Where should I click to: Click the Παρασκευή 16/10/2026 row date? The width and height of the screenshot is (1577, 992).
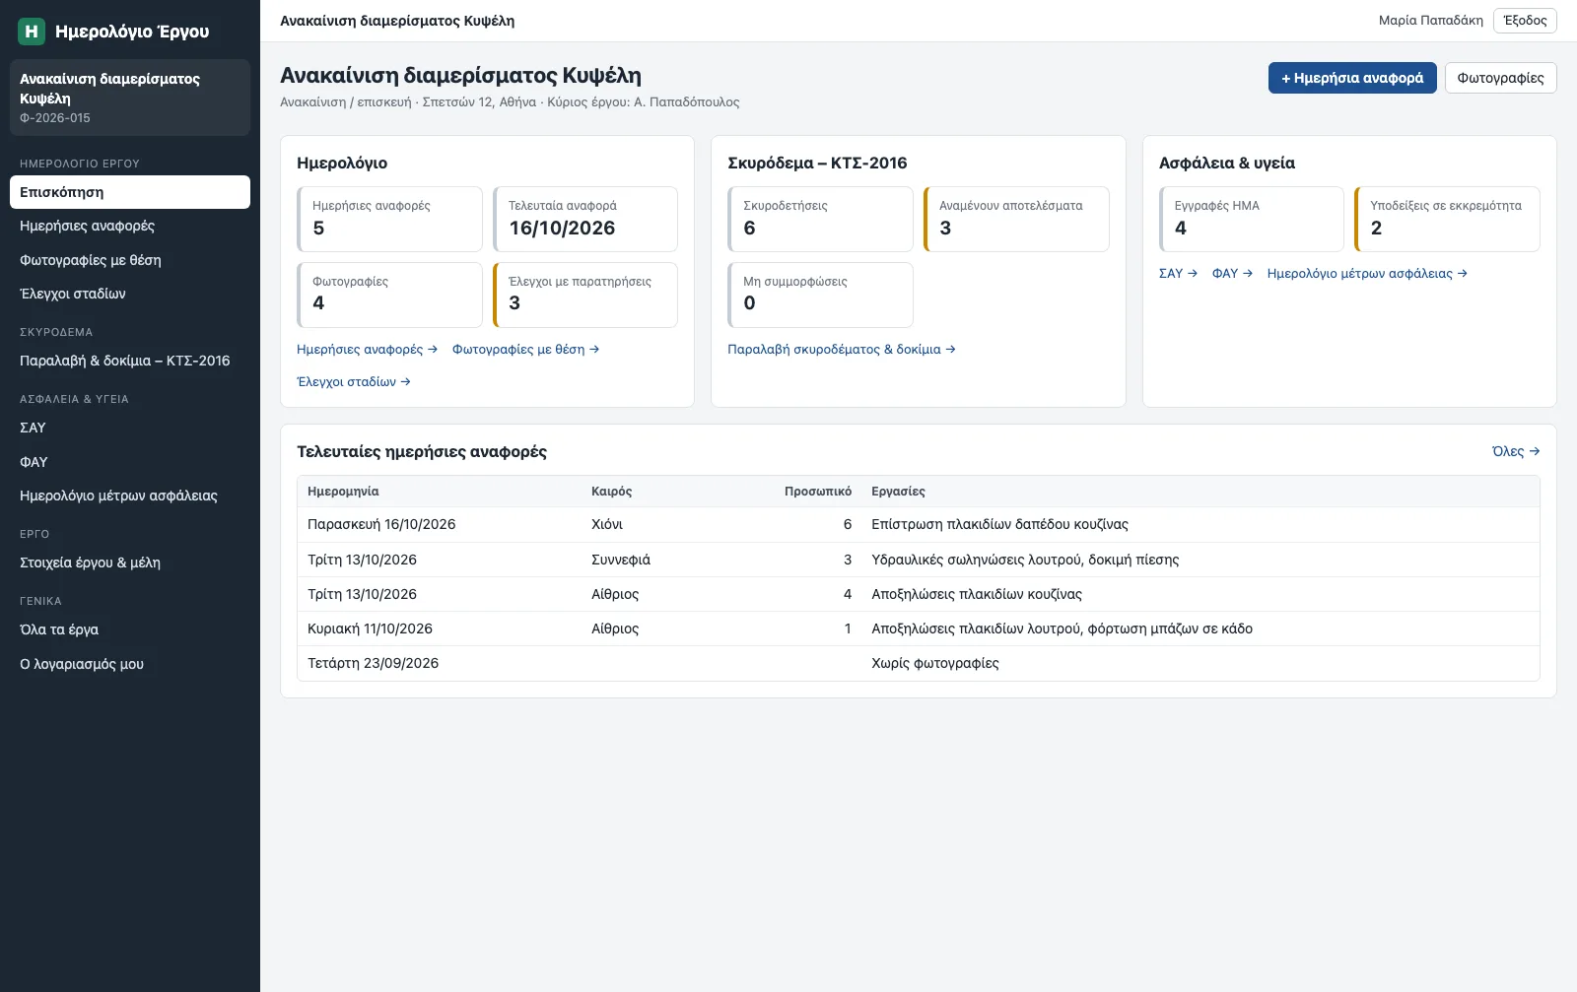[381, 525]
